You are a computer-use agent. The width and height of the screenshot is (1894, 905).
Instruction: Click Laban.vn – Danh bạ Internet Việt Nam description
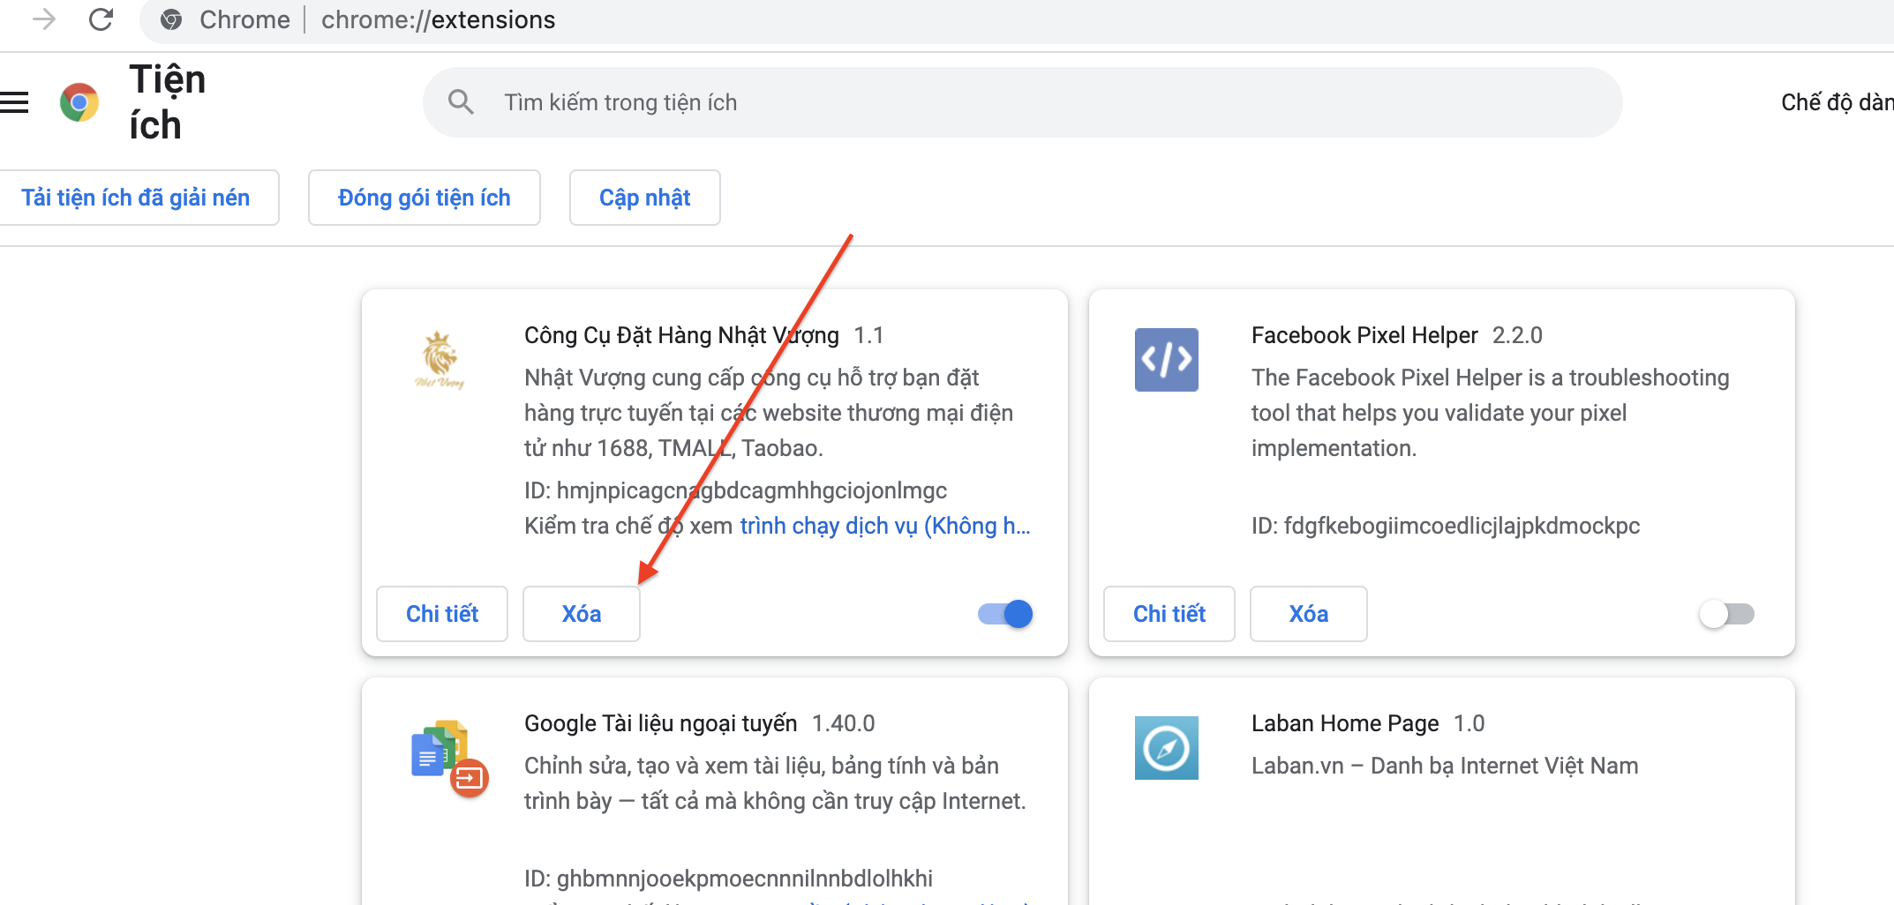pyautogui.click(x=1445, y=766)
